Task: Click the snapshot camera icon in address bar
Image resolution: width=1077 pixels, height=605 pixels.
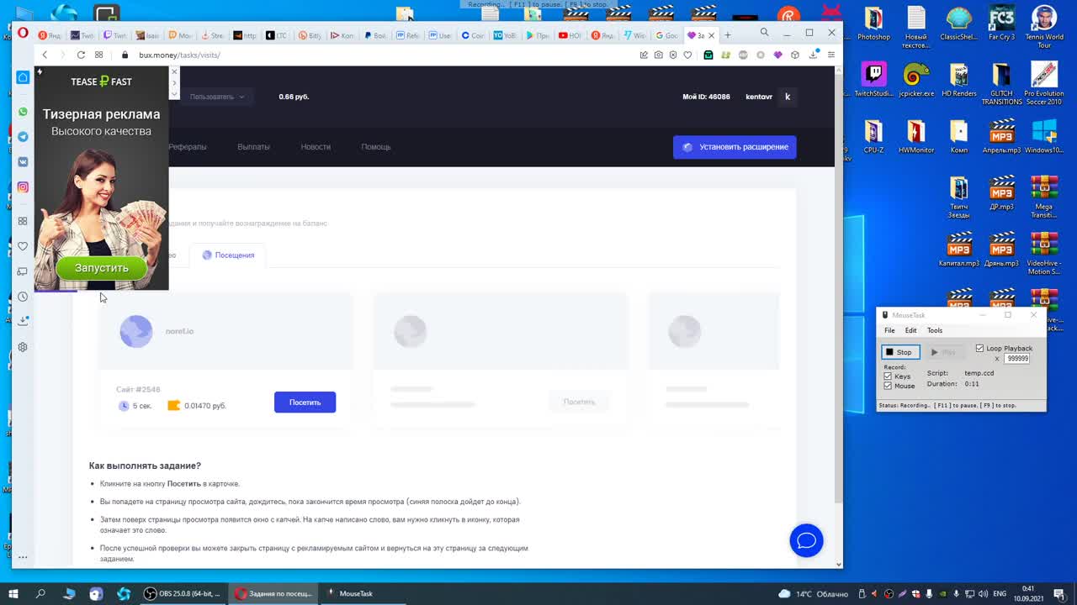Action: [658, 55]
